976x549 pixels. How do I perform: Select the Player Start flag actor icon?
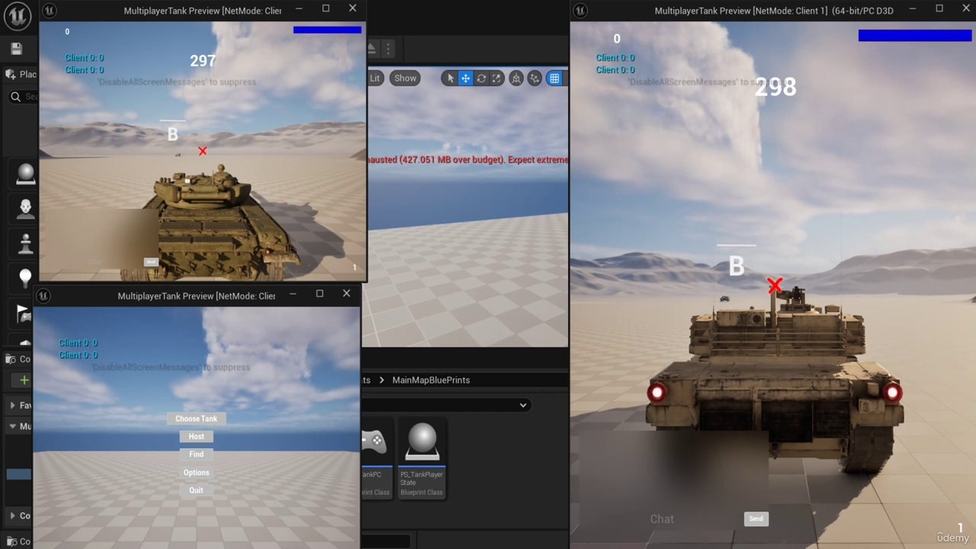click(24, 313)
